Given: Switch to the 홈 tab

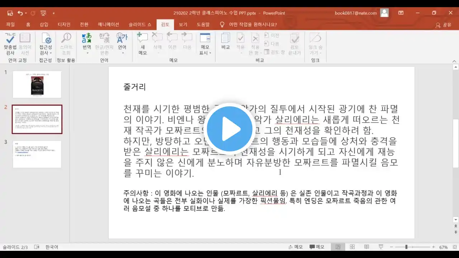Looking at the screenshot, I should pos(28,25).
